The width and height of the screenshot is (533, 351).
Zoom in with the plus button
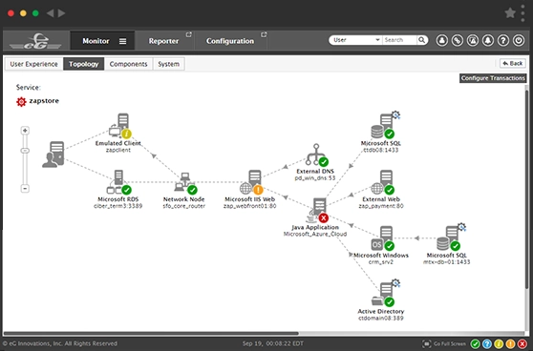25,131
